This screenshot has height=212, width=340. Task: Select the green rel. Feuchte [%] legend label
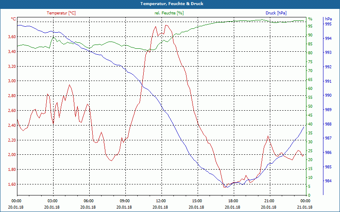click(169, 13)
